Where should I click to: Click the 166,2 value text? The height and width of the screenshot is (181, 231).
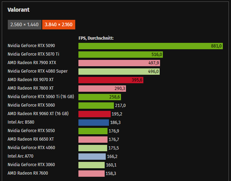click(x=112, y=157)
